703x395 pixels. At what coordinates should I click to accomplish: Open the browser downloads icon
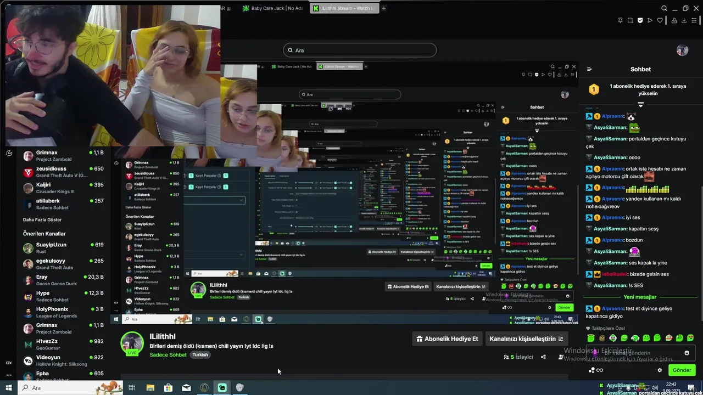(684, 20)
